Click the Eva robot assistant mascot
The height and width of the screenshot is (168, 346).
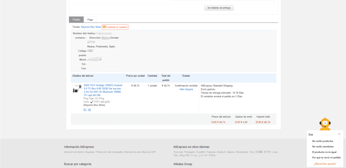(x=325, y=124)
